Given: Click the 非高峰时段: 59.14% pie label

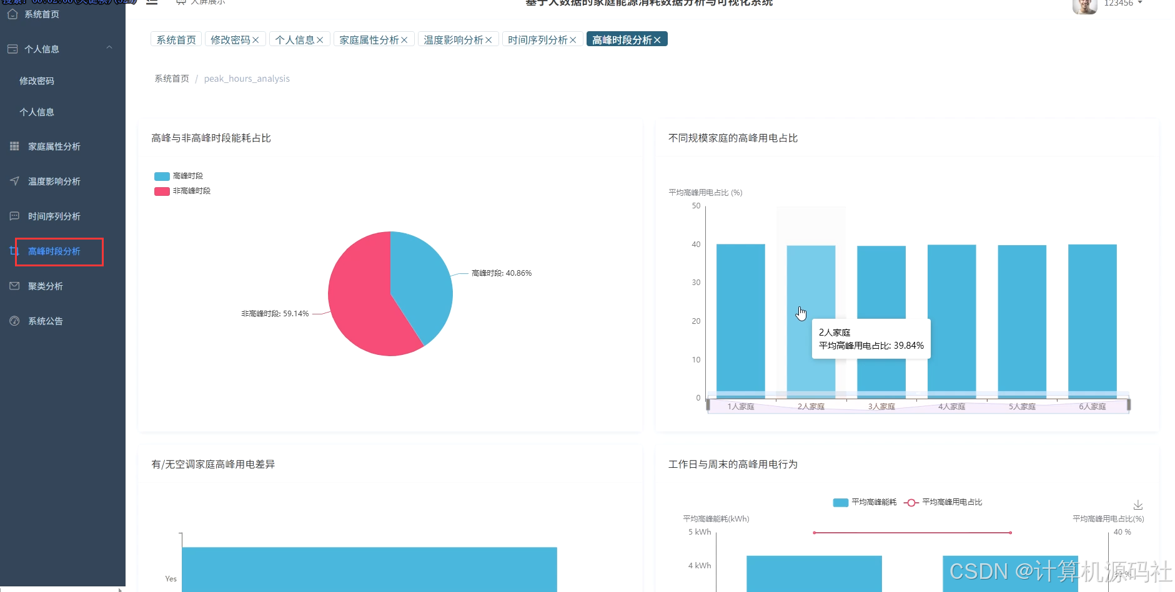Looking at the screenshot, I should (275, 314).
